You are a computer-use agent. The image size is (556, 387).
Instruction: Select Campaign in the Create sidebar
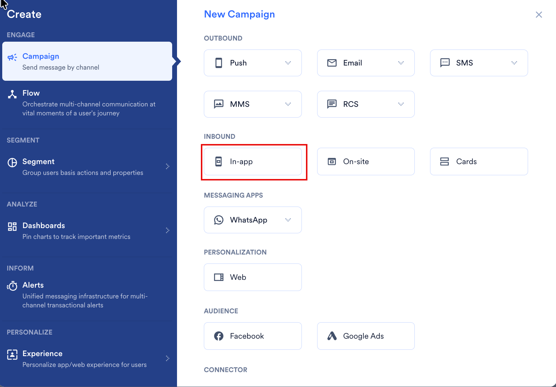point(87,61)
